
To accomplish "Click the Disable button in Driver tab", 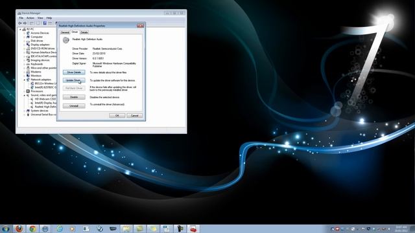I will pyautogui.click(x=74, y=97).
